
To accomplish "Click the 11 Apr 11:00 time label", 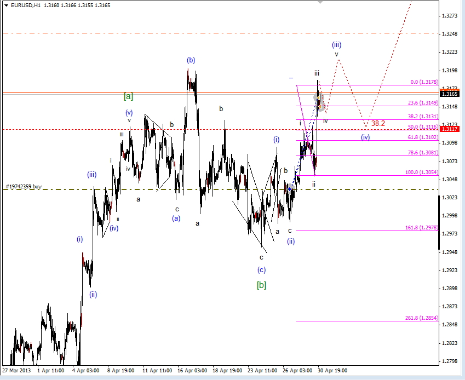I will [x=157, y=371].
